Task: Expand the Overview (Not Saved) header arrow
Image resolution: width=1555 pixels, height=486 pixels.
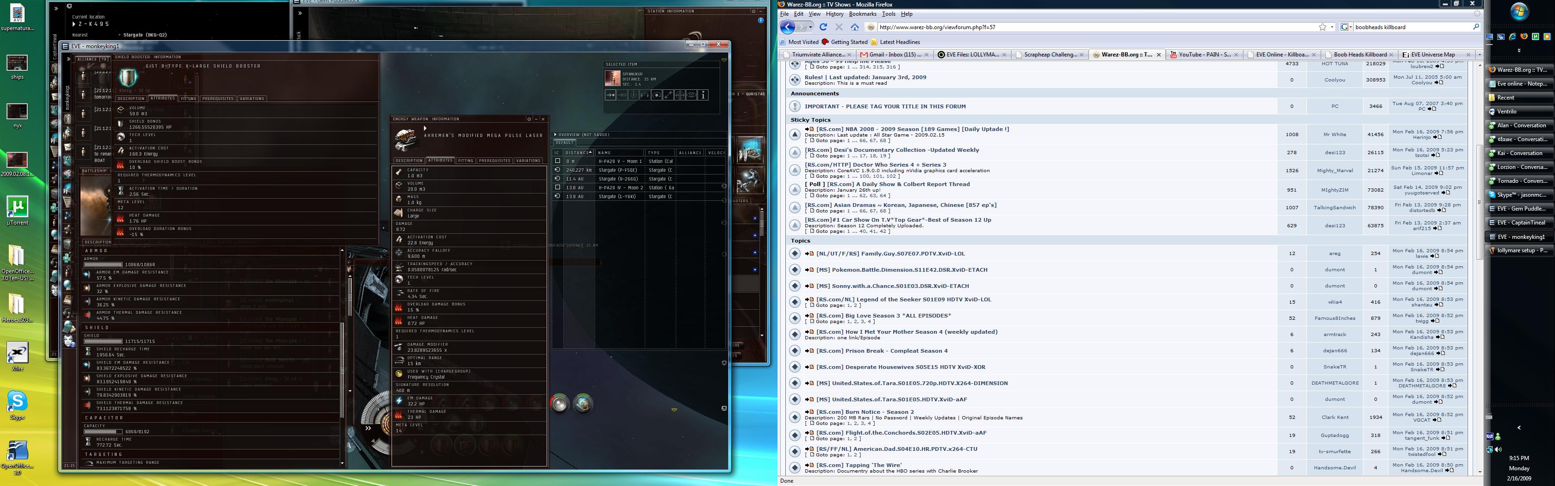Action: pyautogui.click(x=555, y=135)
